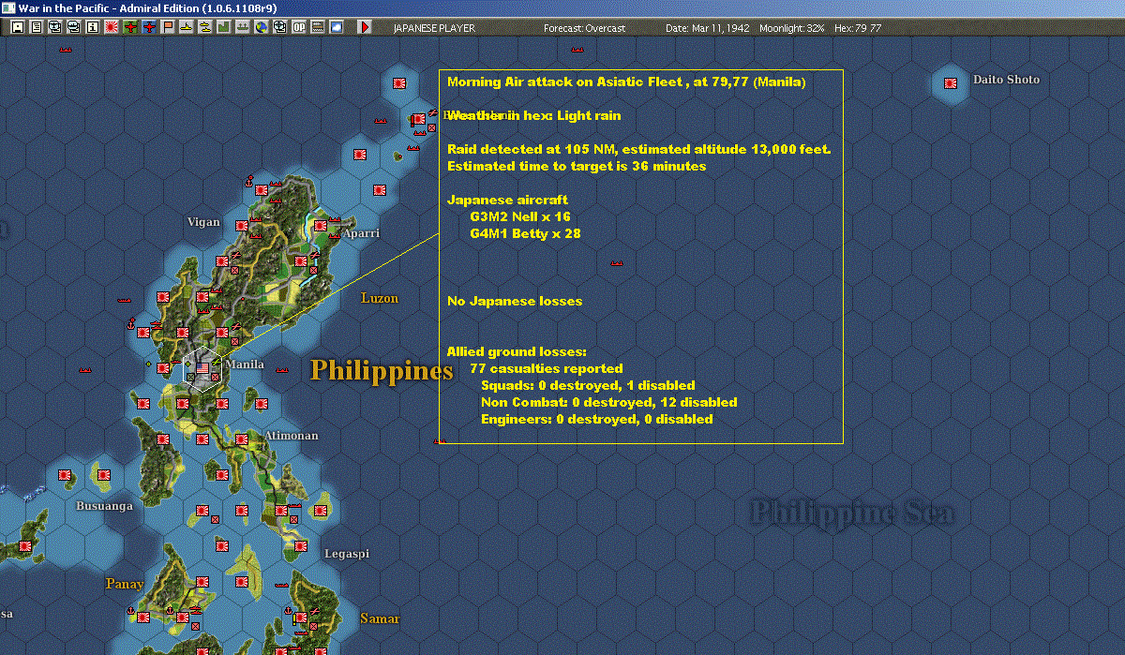Click the Japanese base marker at Daito Shoto
Screen dimensions: 1125x655
coord(951,83)
